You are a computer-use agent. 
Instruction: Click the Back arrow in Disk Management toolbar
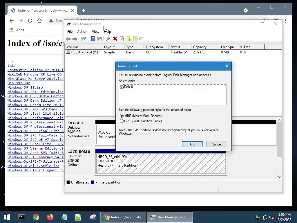pyautogui.click(x=68, y=39)
